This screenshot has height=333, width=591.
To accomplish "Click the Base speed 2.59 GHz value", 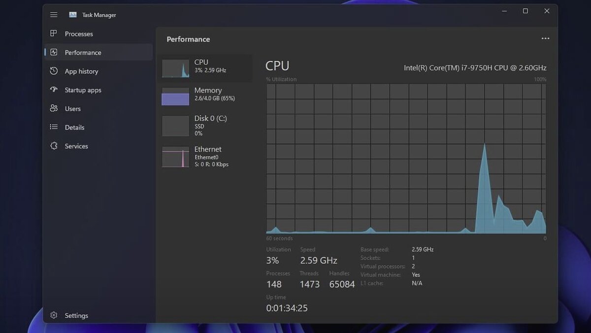I will pos(423,250).
